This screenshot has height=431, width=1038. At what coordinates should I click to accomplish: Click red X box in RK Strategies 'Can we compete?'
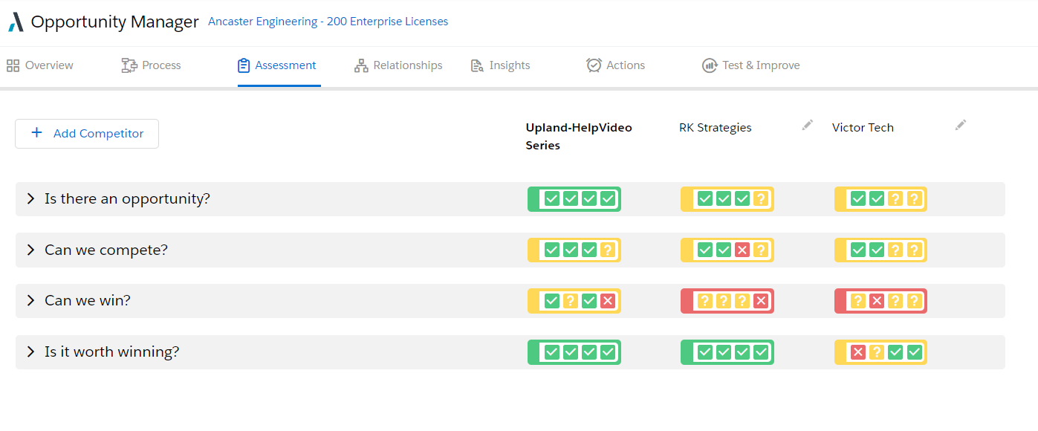click(x=742, y=250)
